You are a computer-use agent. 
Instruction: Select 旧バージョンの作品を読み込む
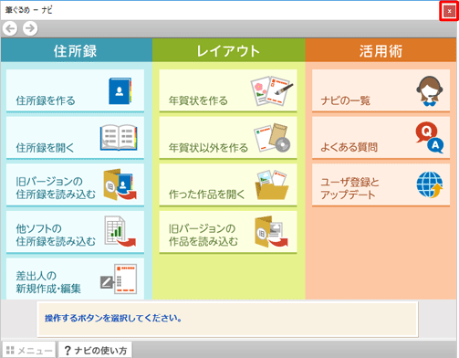228,232
